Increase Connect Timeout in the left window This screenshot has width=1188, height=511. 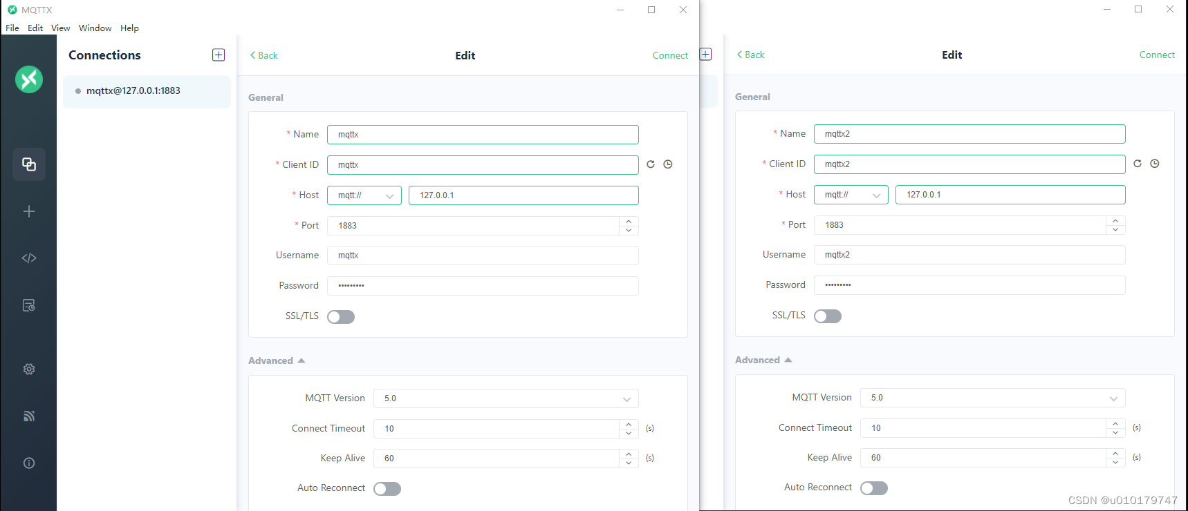pyautogui.click(x=629, y=424)
